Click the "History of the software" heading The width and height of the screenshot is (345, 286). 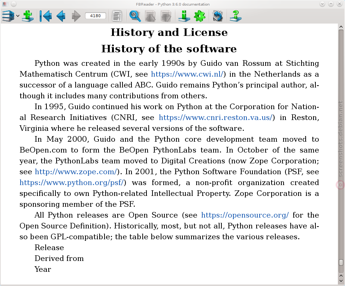[x=169, y=49]
